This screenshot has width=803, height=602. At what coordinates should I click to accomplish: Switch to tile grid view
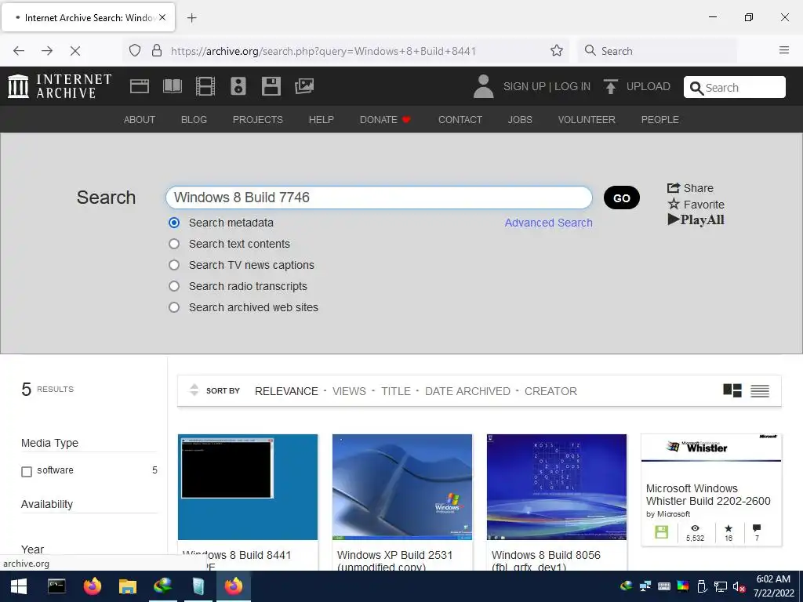click(x=732, y=390)
